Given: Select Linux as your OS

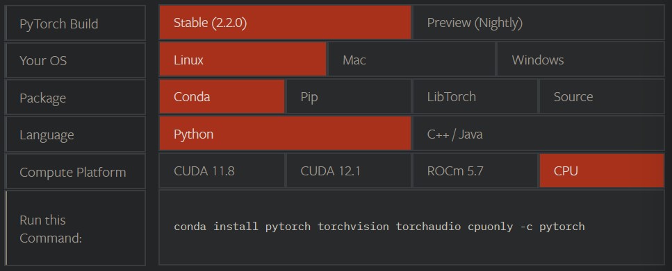Looking at the screenshot, I should coord(243,60).
